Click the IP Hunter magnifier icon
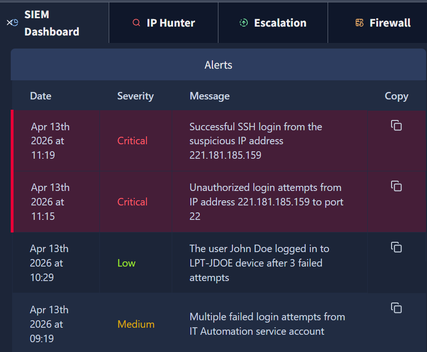Image resolution: width=427 pixels, height=352 pixels. click(x=136, y=22)
